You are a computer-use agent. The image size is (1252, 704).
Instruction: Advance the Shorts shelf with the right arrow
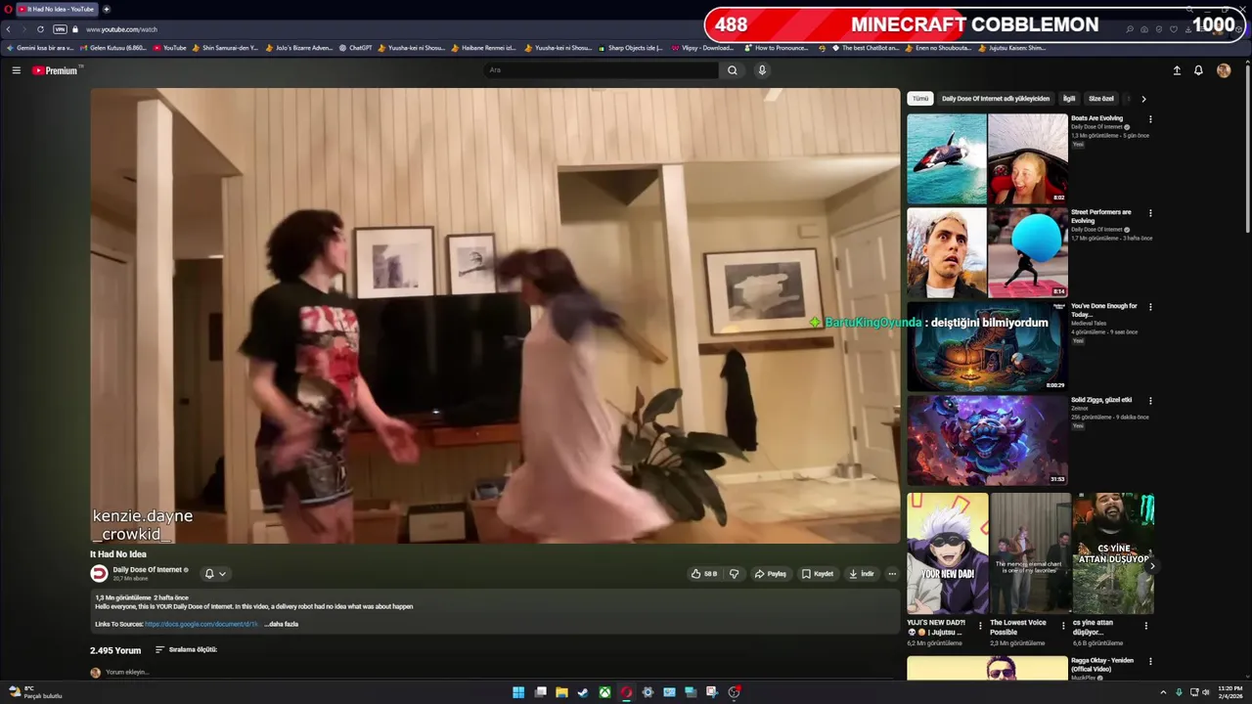(x=1152, y=566)
